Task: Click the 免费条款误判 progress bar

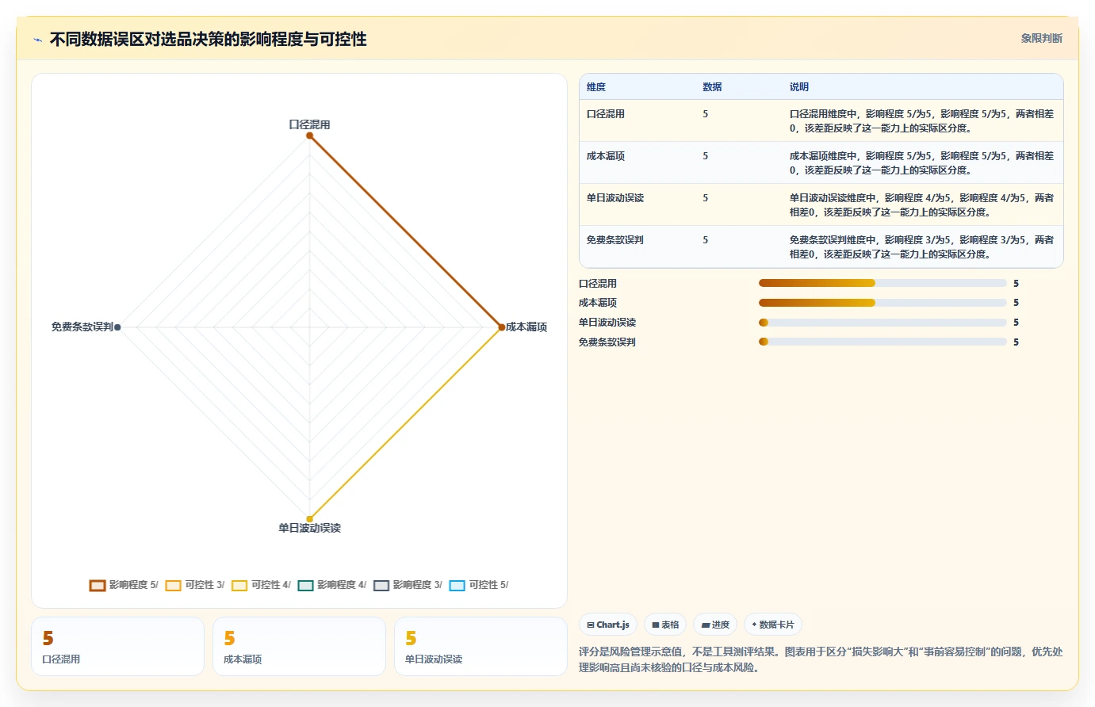Action: pyautogui.click(x=883, y=342)
